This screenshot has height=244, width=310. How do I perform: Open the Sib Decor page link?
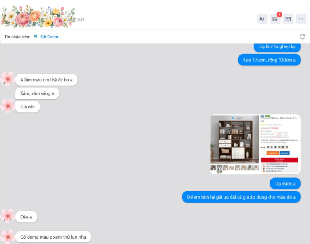coord(49,37)
